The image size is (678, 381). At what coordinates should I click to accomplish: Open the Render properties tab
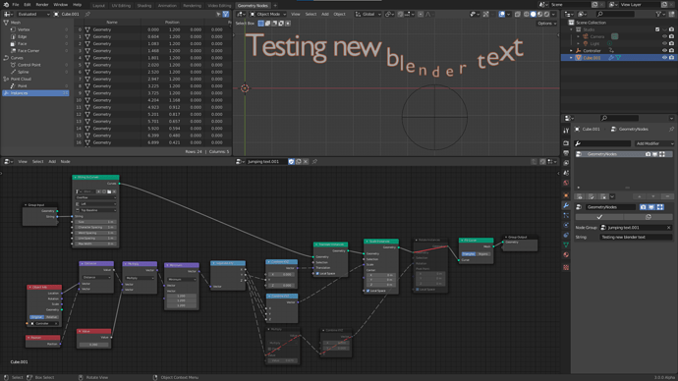566,143
